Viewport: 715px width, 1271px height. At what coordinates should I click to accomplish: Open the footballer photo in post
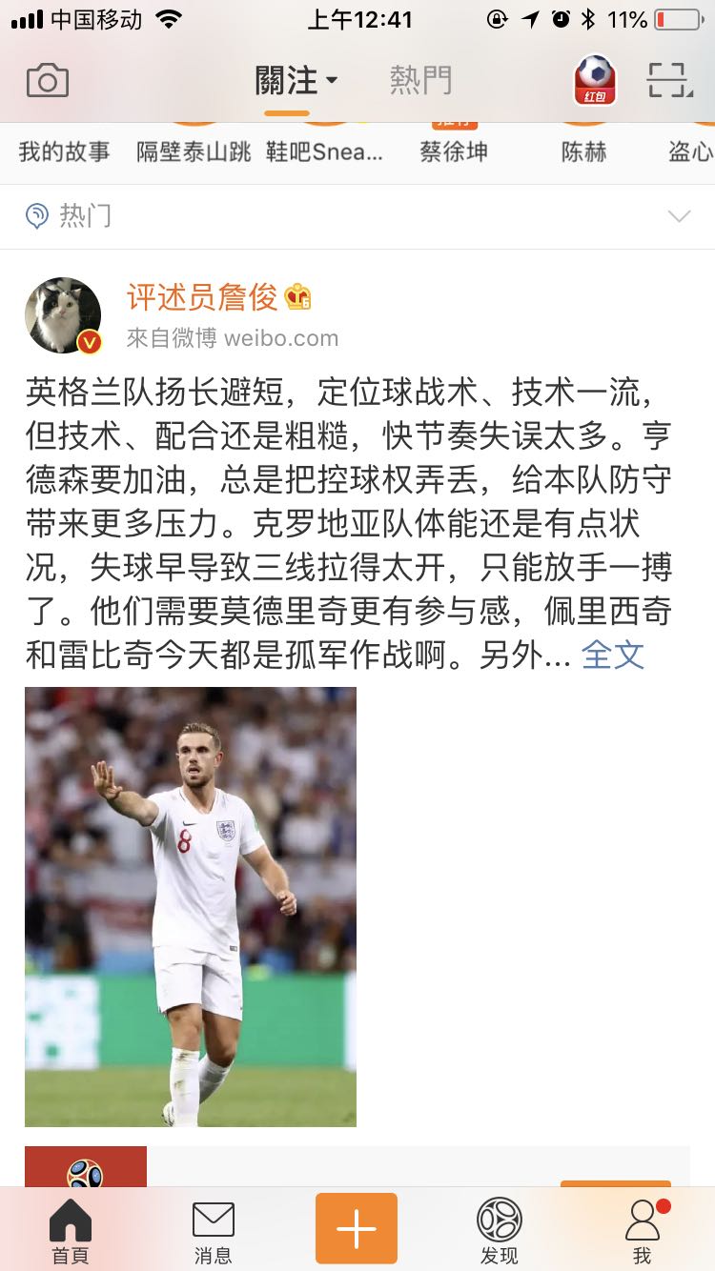point(191,907)
